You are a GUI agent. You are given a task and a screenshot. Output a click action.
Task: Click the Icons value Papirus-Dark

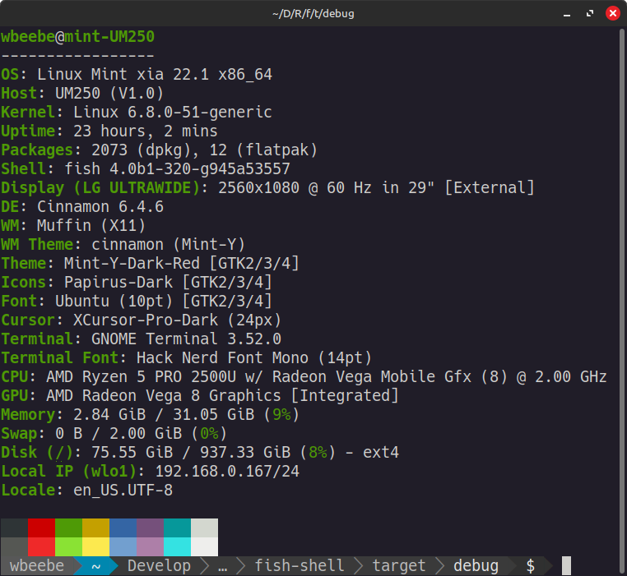(x=118, y=282)
